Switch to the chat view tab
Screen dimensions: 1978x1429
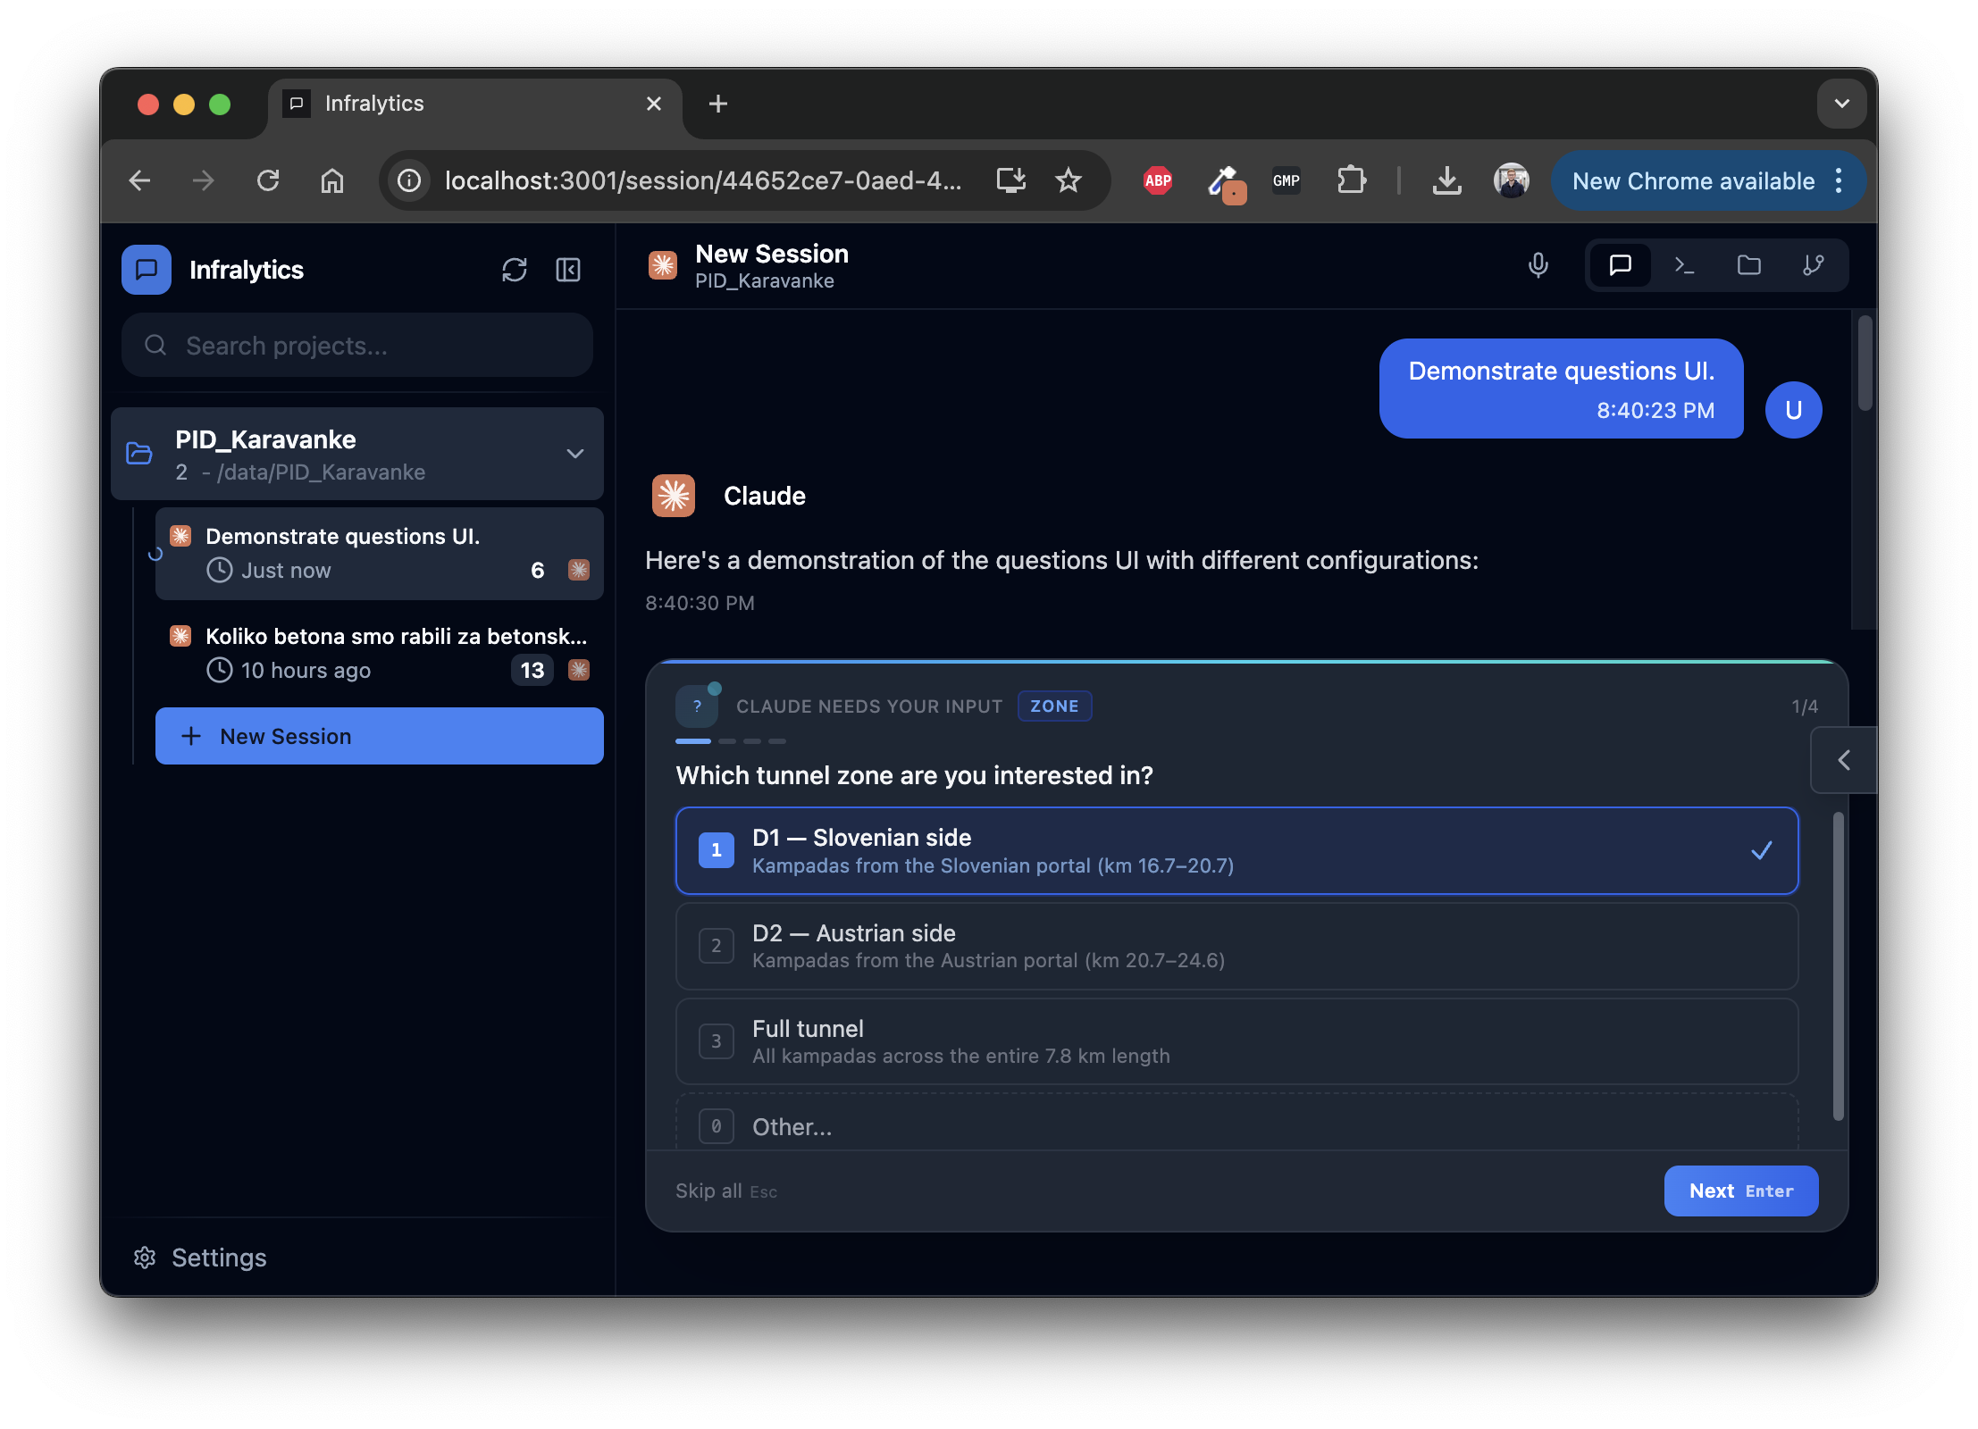[1620, 265]
